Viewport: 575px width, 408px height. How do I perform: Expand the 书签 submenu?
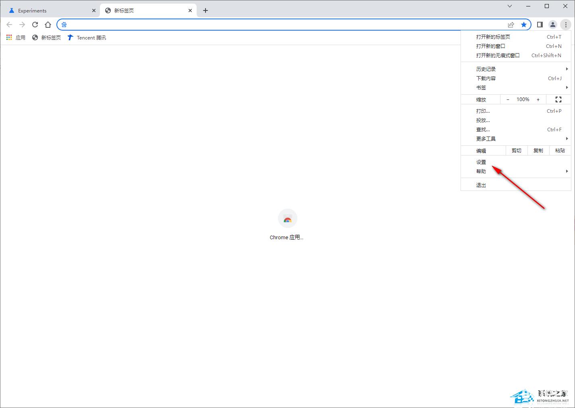pos(516,87)
